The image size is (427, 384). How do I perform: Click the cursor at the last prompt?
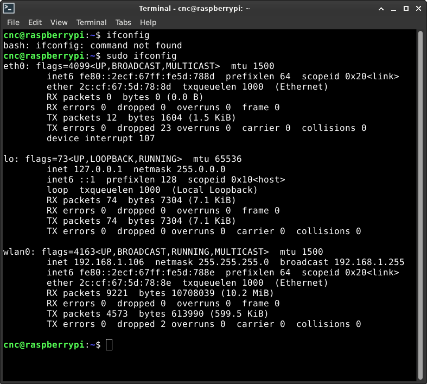point(109,345)
